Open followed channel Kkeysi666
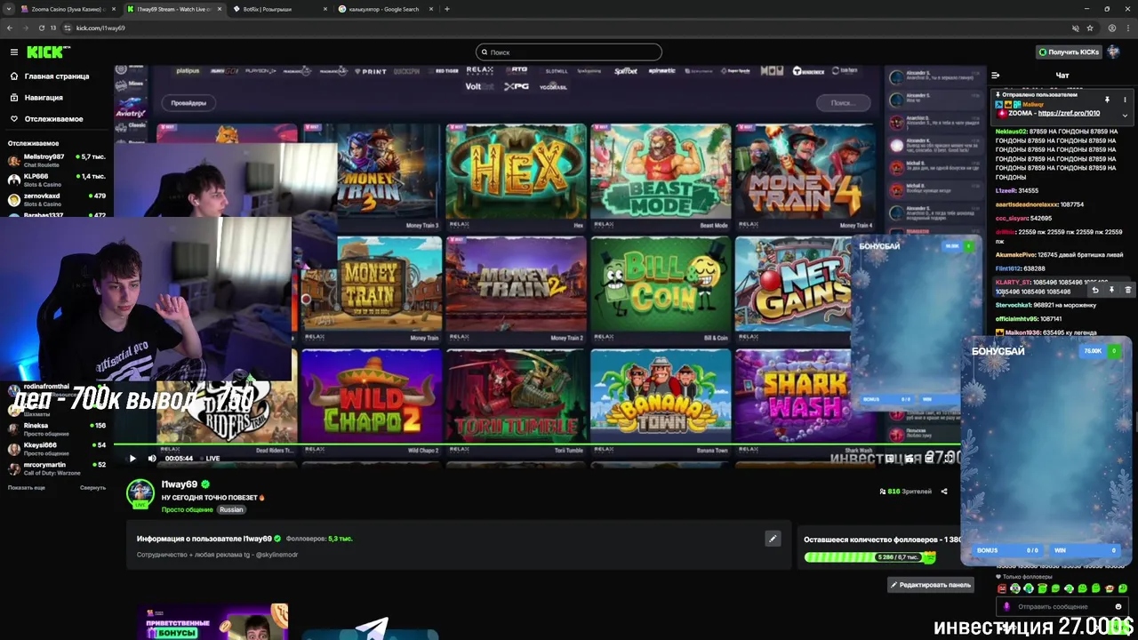 pos(57,449)
